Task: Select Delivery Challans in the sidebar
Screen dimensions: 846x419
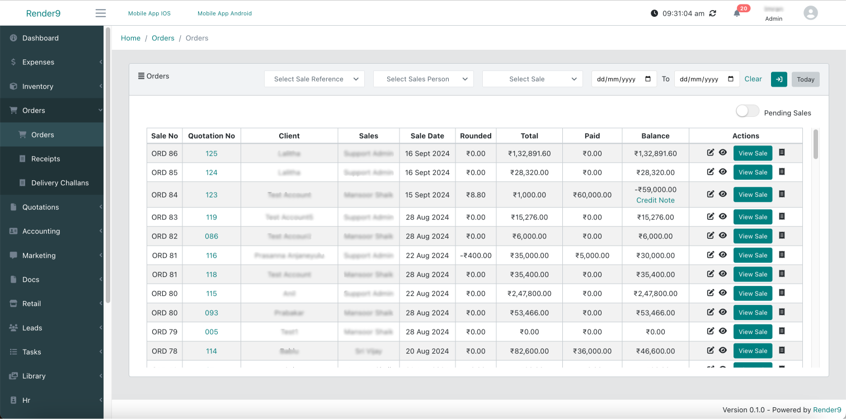Action: pos(60,183)
